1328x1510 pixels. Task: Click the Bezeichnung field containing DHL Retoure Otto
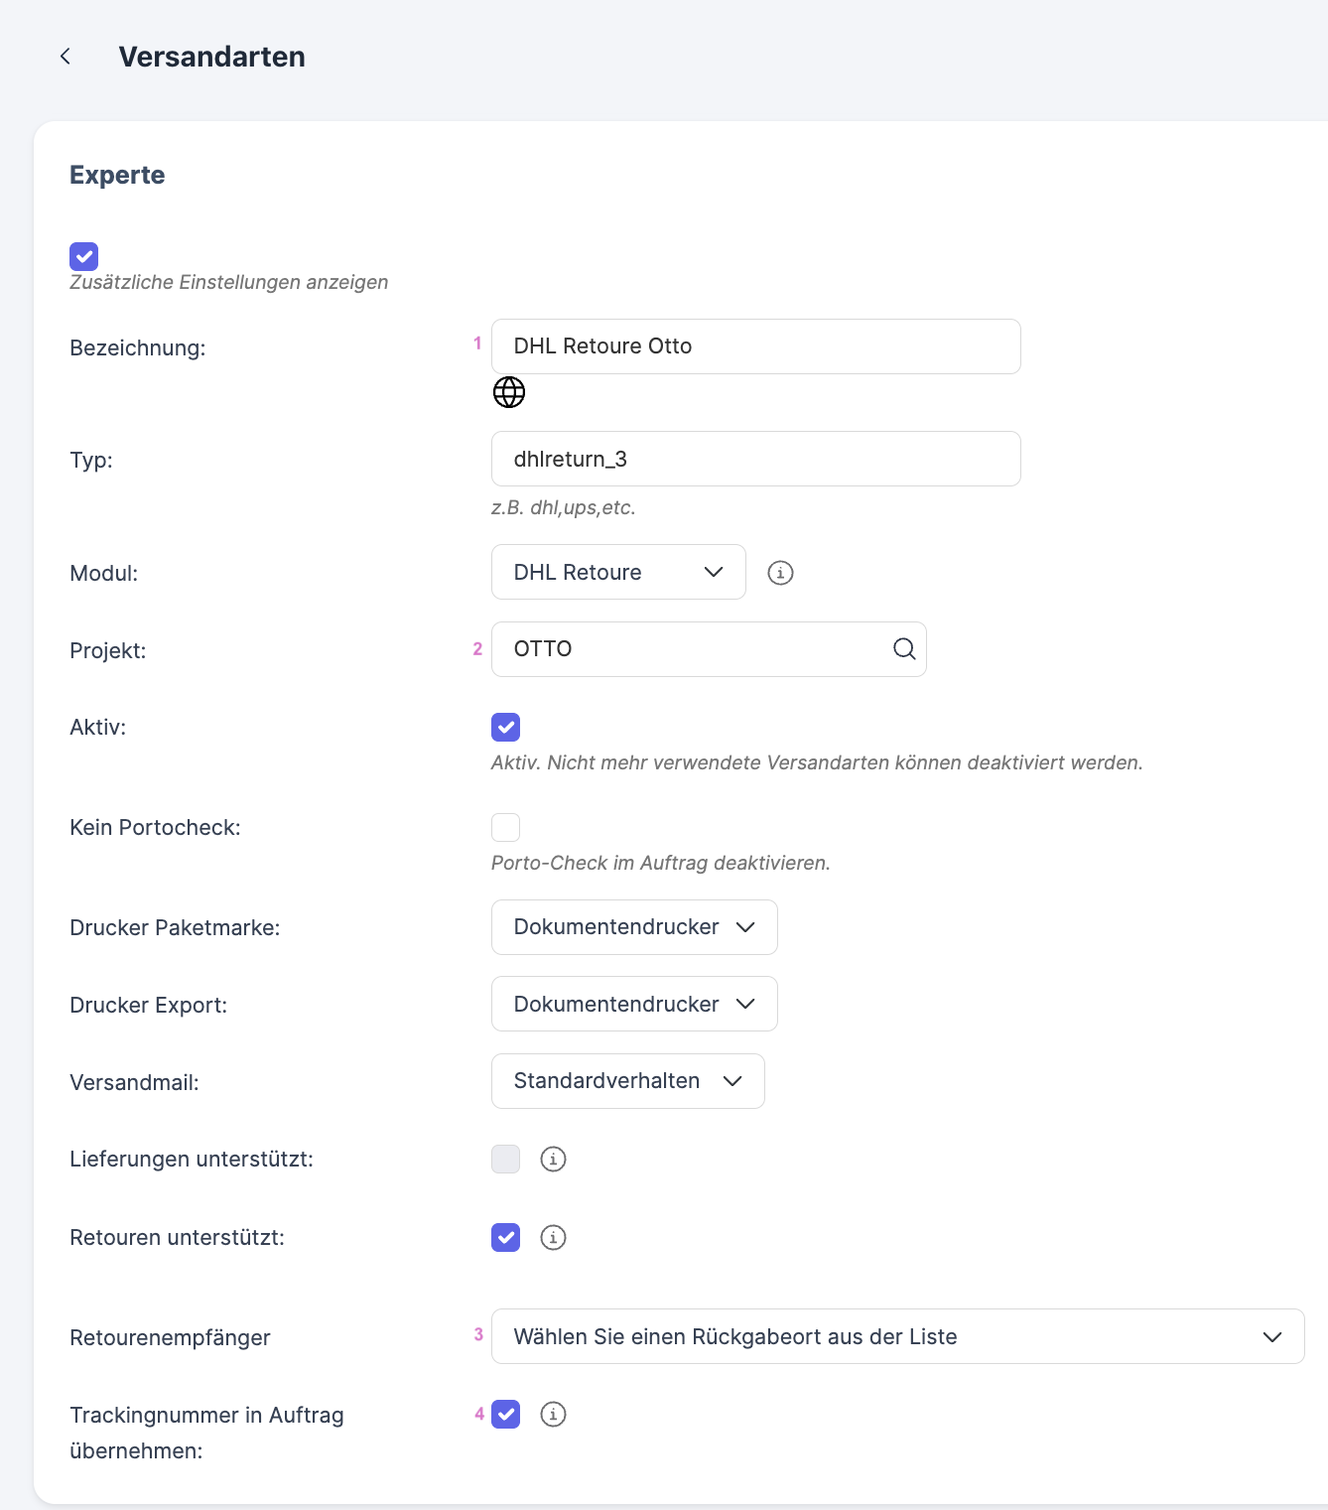(754, 346)
